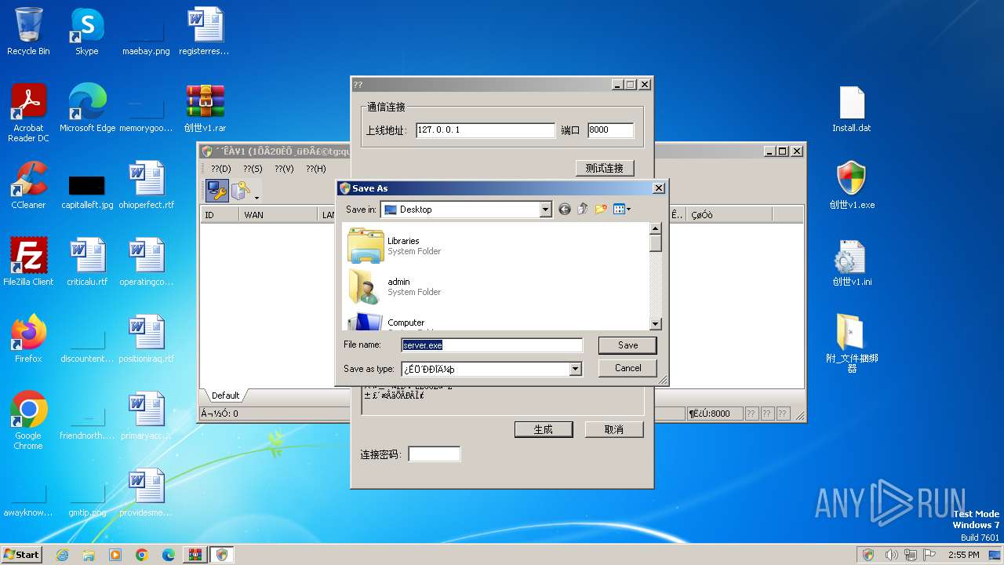Open the Save in location dropdown

(x=546, y=210)
